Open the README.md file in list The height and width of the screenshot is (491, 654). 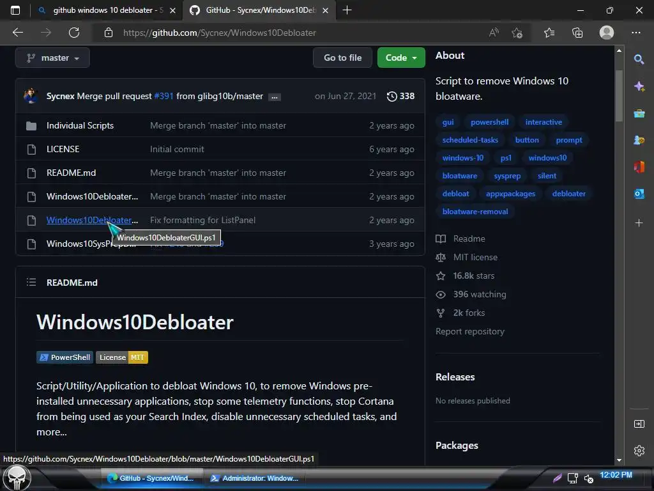point(71,173)
